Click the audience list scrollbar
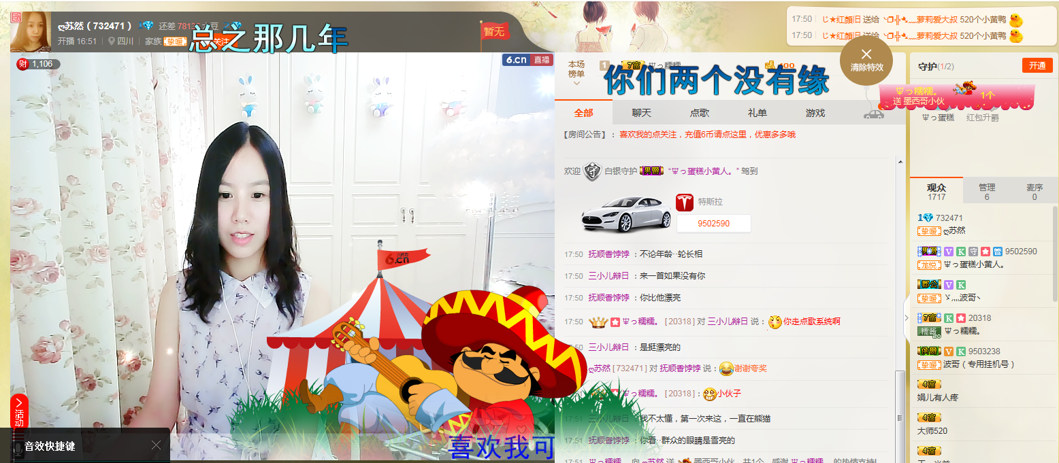This screenshot has width=1059, height=463. click(1055, 252)
